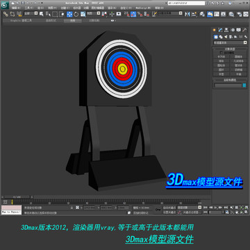Viewport: 250px width, 250px height.
Task: Activate the Select and Move tool
Action: point(69,14)
